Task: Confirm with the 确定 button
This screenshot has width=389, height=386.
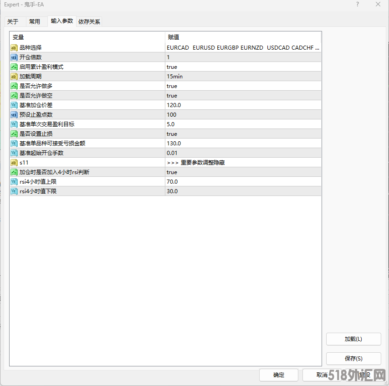Action: 279,375
